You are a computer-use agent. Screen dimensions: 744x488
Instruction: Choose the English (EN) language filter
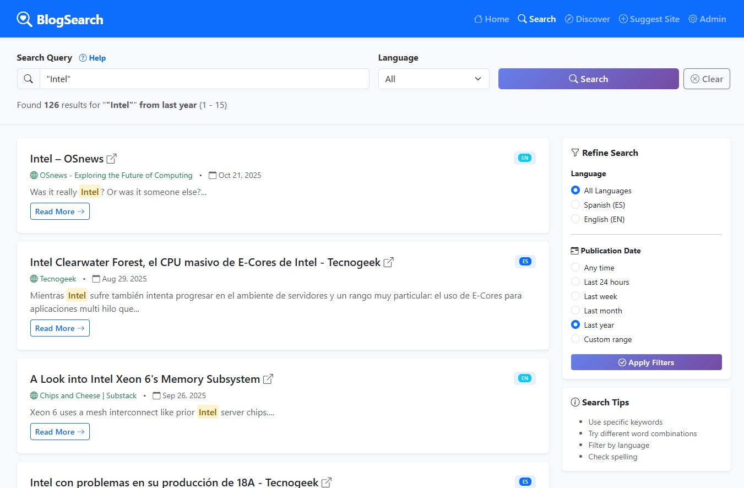click(575, 219)
